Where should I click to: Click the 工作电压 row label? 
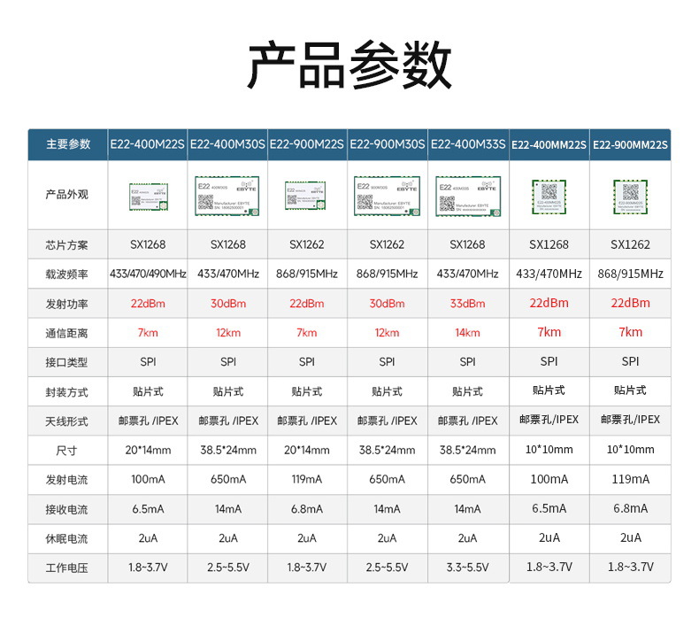(x=67, y=568)
